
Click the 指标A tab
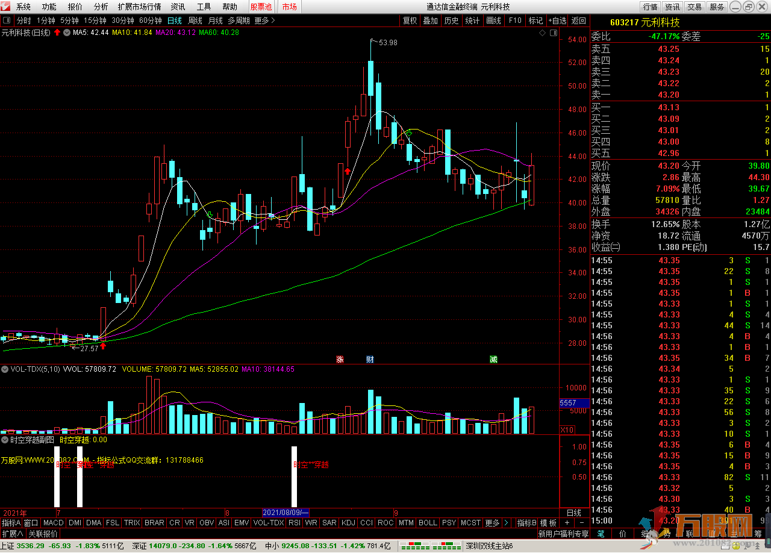pos(11,523)
